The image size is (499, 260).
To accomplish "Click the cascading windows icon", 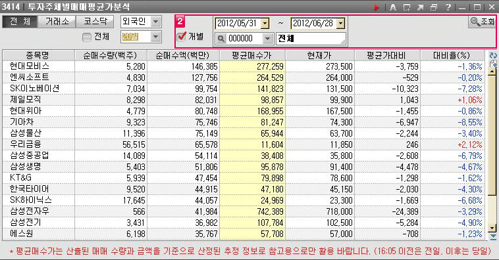I will [434, 7].
